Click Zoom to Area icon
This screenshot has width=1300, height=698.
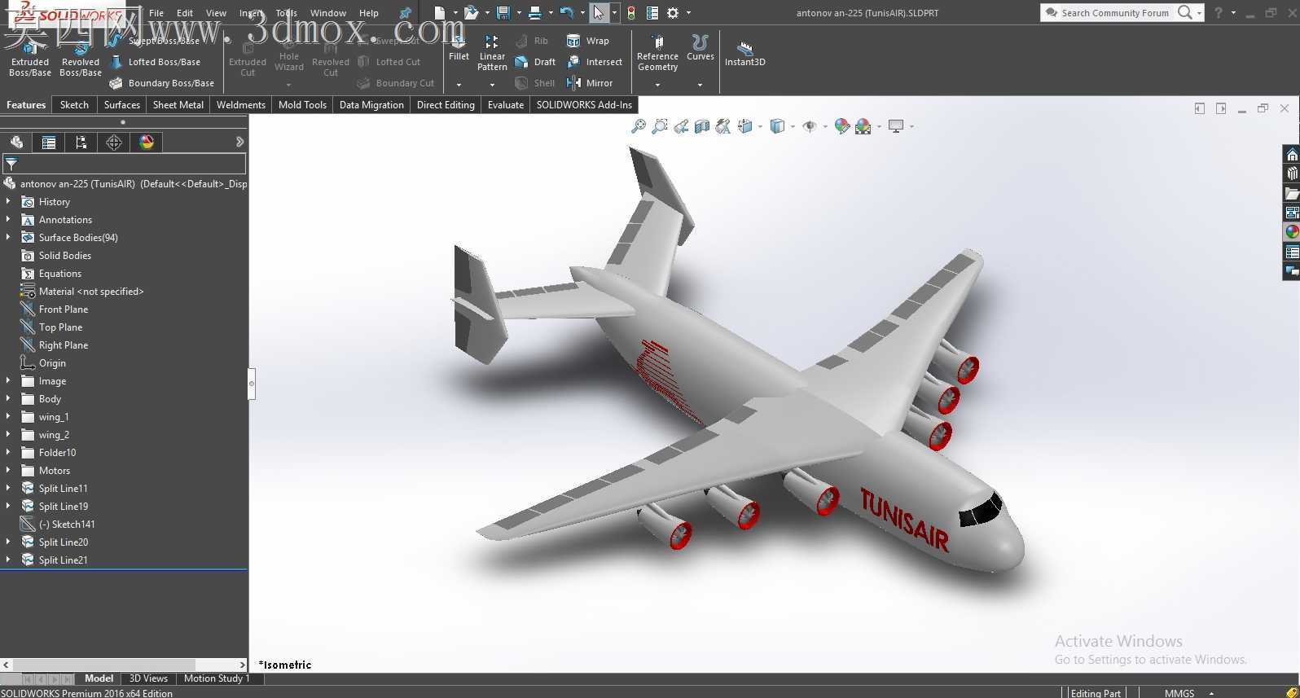tap(660, 126)
